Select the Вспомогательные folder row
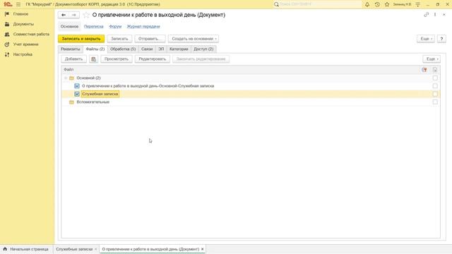The image size is (452, 254). (251, 102)
